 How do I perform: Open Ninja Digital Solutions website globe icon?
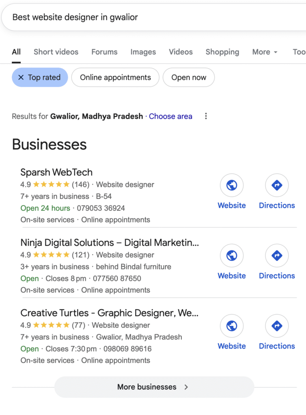232,255
